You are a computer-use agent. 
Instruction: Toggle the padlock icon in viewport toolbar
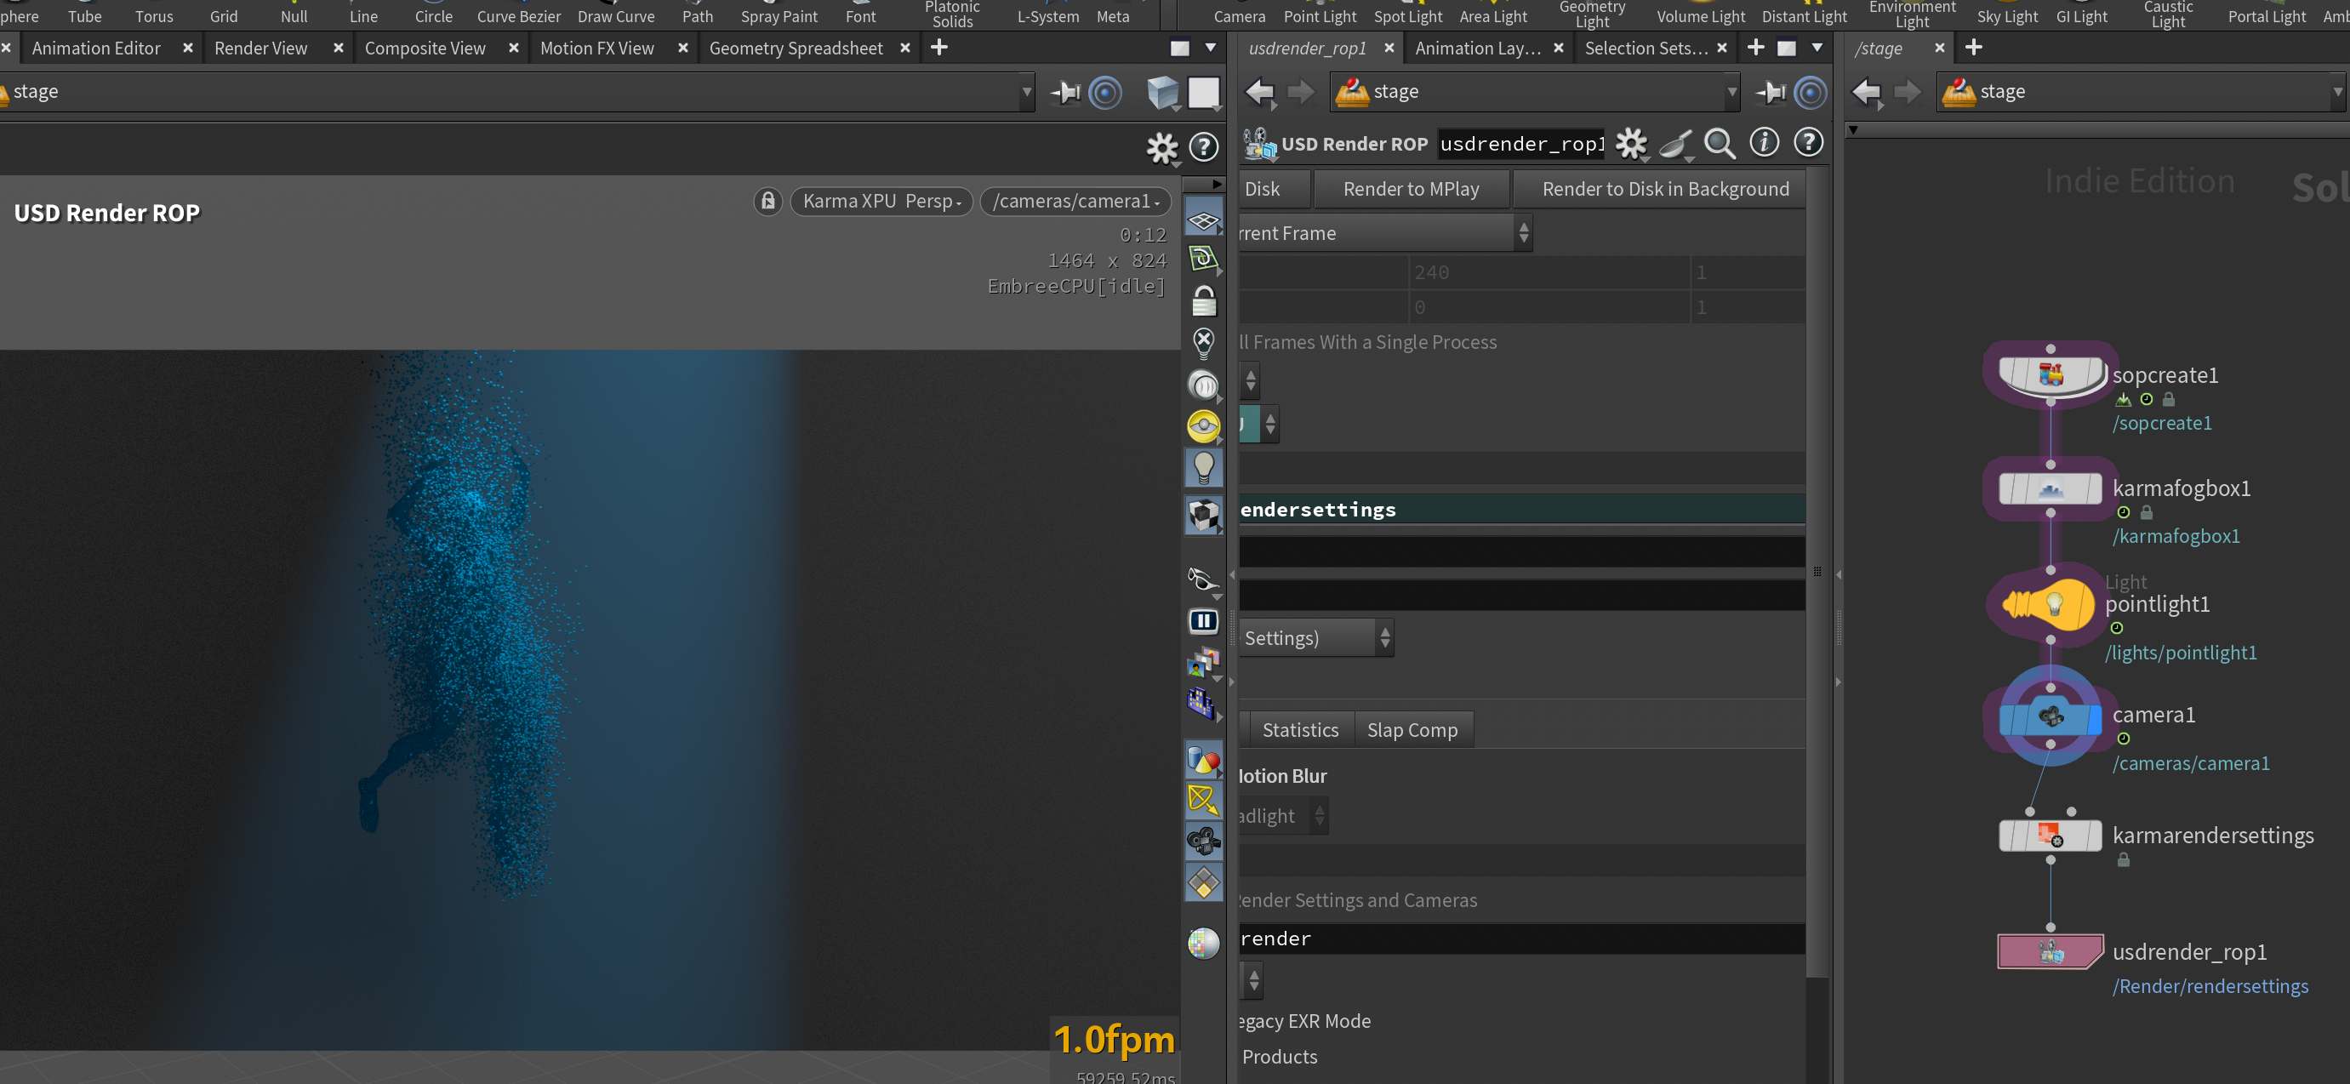pos(1203,301)
